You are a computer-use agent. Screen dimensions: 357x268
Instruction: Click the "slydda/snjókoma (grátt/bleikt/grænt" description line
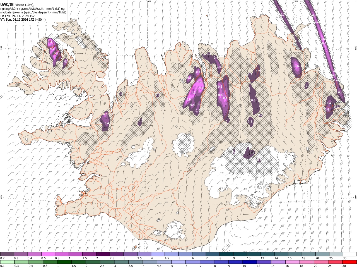tap(33, 12)
